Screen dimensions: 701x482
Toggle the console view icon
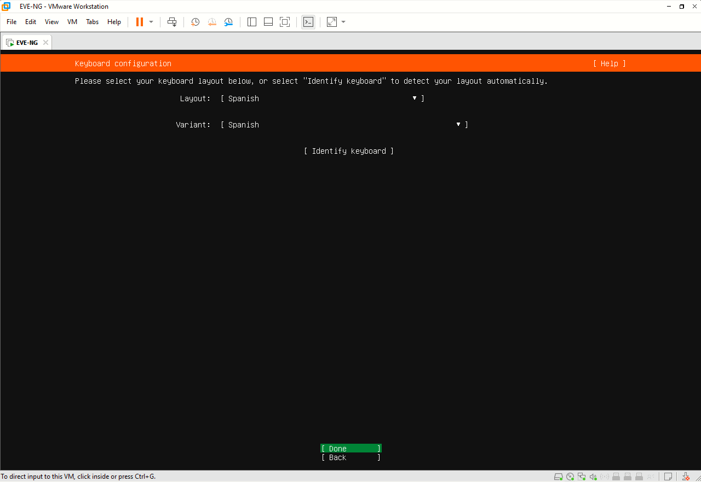[x=308, y=22]
